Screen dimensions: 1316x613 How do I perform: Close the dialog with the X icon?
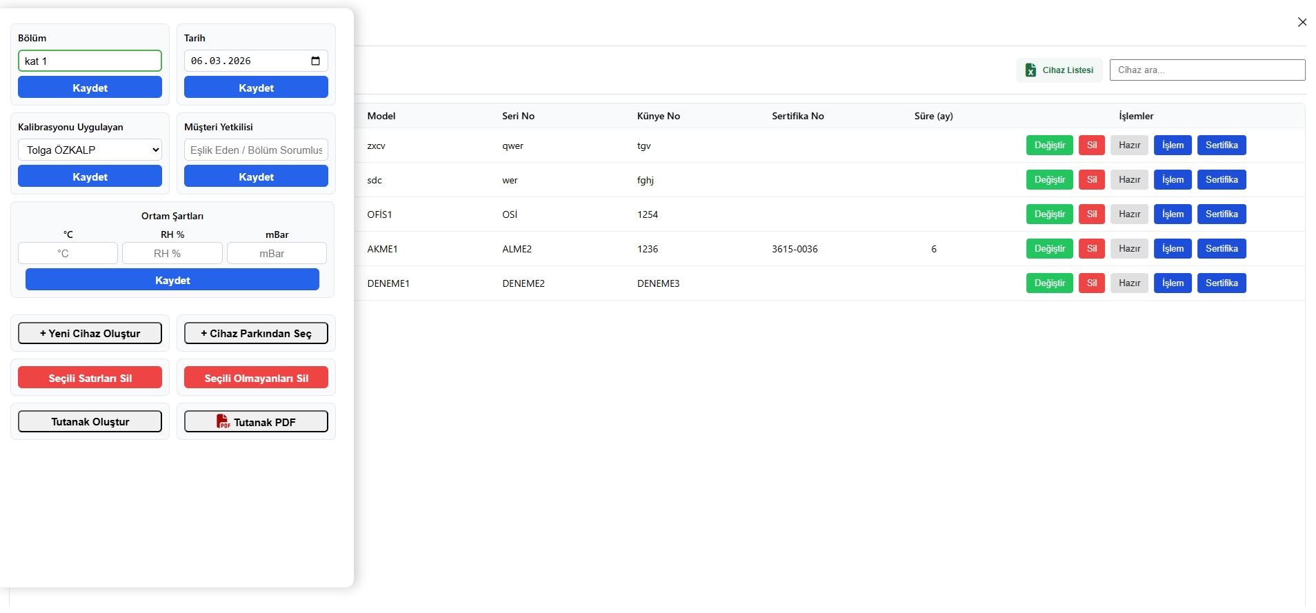pos(1302,22)
